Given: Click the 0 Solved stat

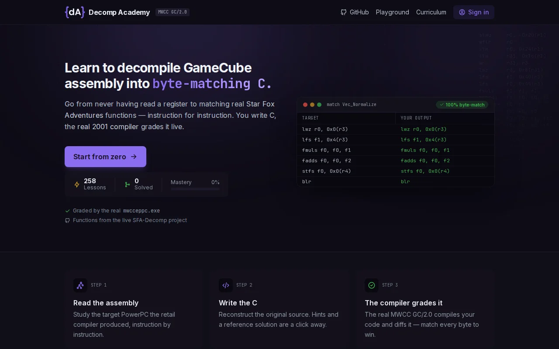Looking at the screenshot, I should coord(139,184).
